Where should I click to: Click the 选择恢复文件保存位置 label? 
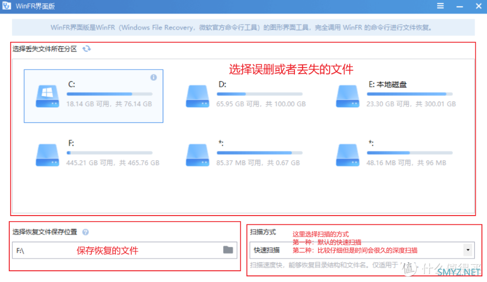click(45, 232)
